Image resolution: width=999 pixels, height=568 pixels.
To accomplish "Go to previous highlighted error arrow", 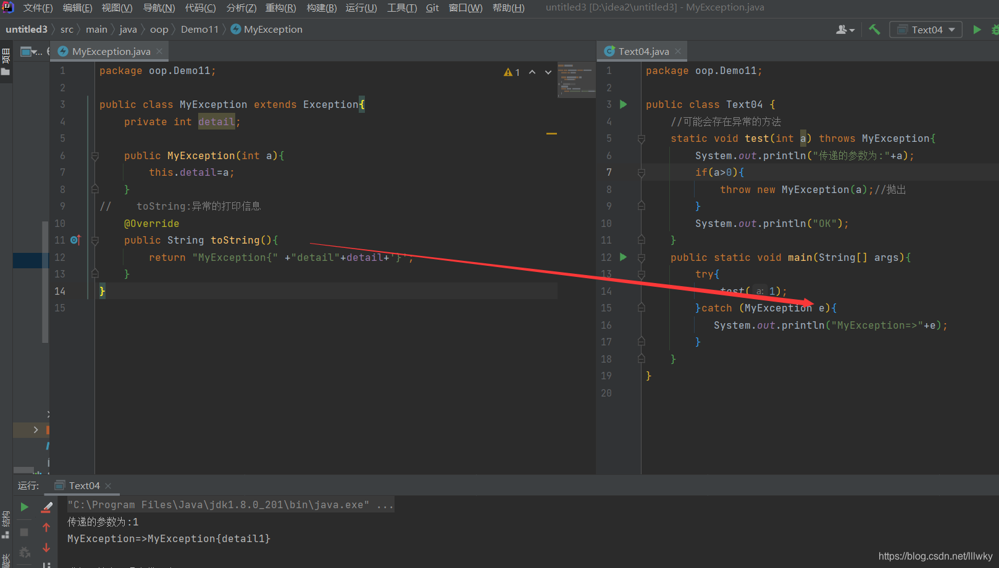I will pos(532,72).
